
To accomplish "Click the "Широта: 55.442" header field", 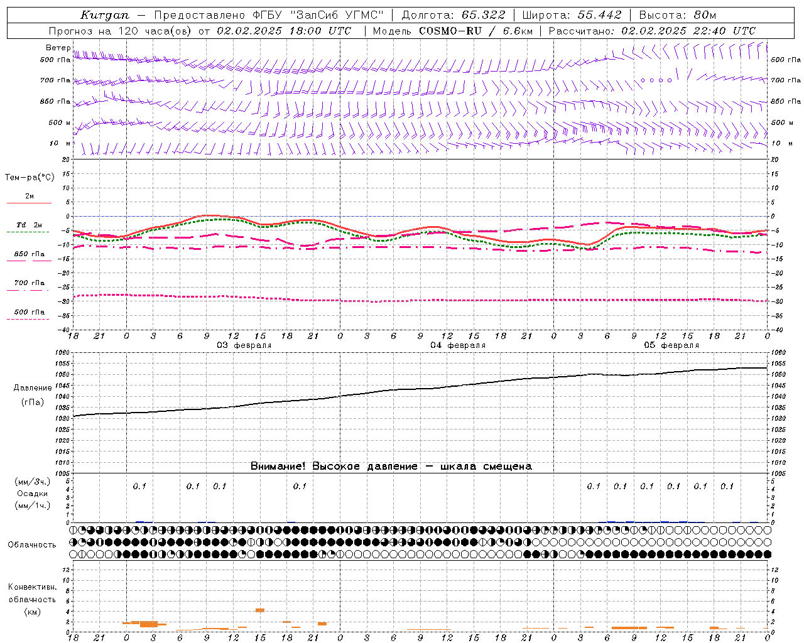I will point(572,15).
